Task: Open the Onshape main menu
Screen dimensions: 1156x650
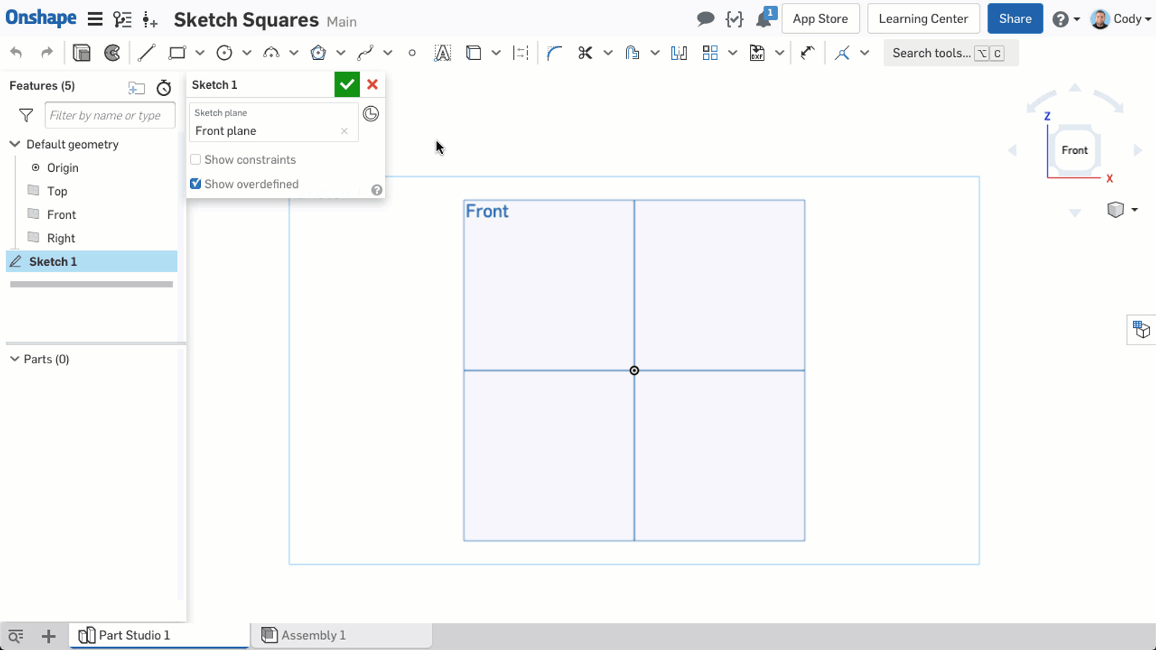Action: click(95, 19)
